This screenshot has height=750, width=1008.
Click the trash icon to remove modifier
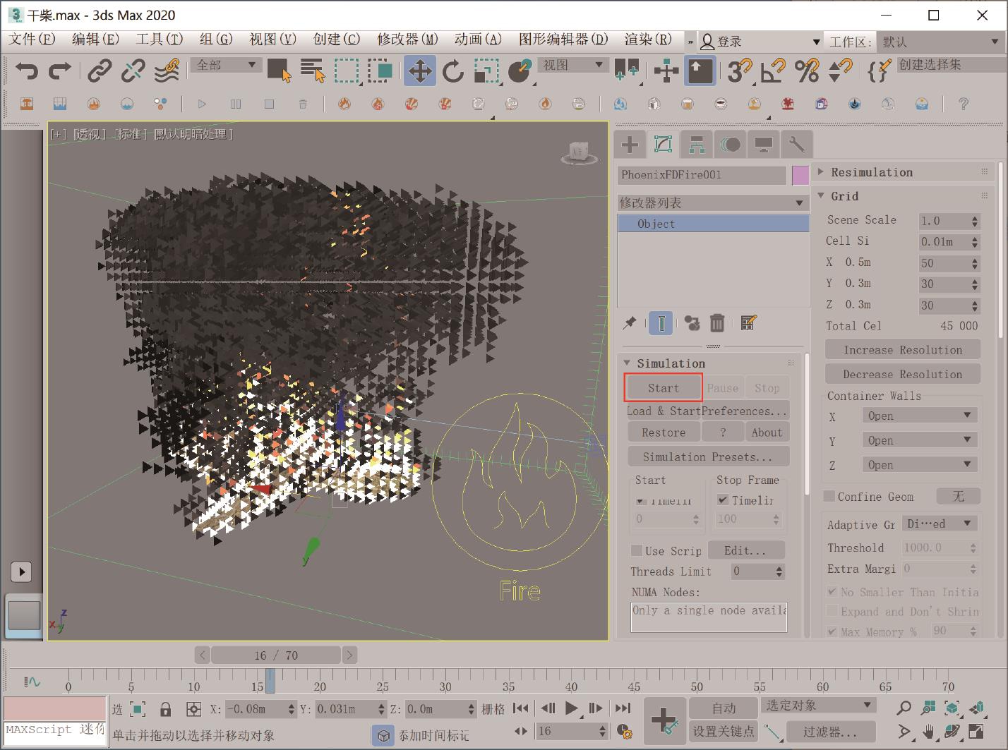pyautogui.click(x=717, y=323)
